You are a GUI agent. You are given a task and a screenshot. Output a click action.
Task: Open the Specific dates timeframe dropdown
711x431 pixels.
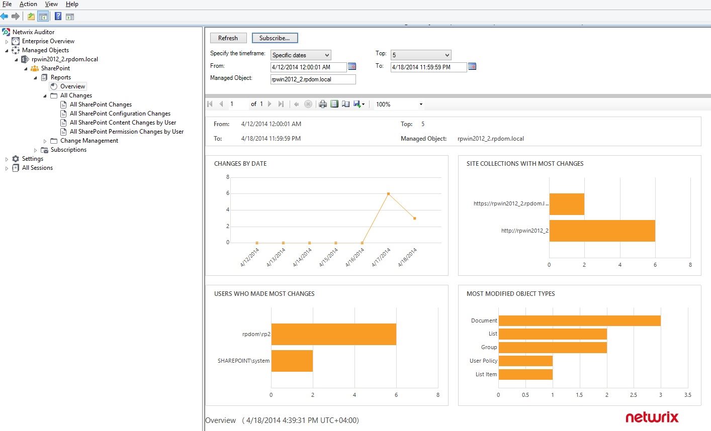301,55
